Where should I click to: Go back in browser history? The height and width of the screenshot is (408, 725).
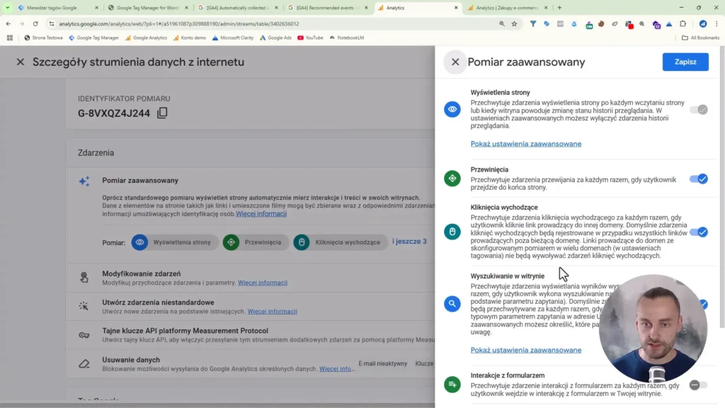[x=8, y=23]
